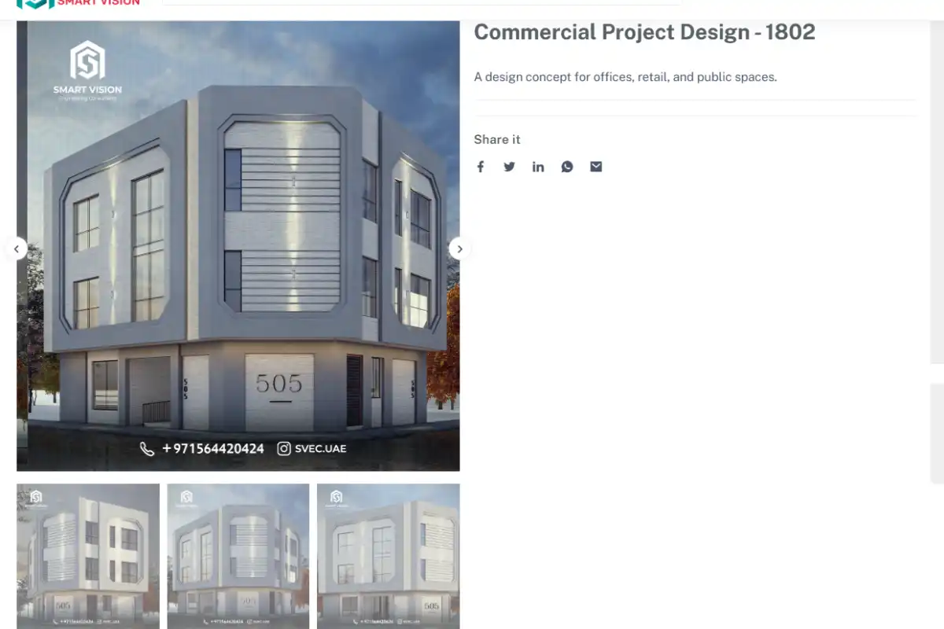Click the Smart Vision watermark on the image
The height and width of the screenshot is (629, 944).
click(x=87, y=71)
